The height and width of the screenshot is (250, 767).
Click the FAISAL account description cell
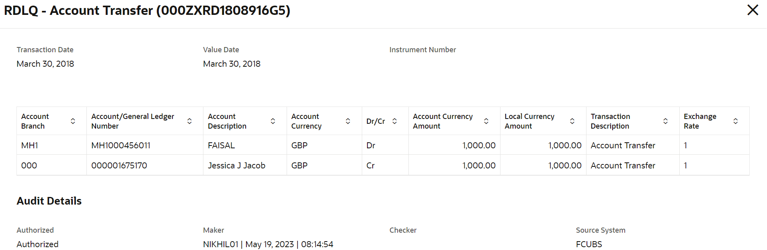221,145
